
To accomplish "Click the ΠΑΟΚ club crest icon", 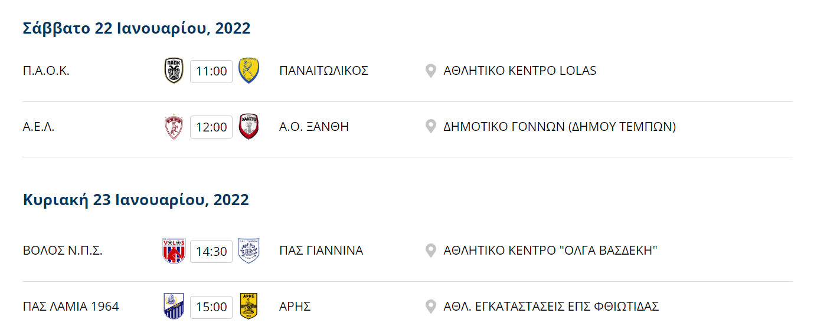I will 174,71.
